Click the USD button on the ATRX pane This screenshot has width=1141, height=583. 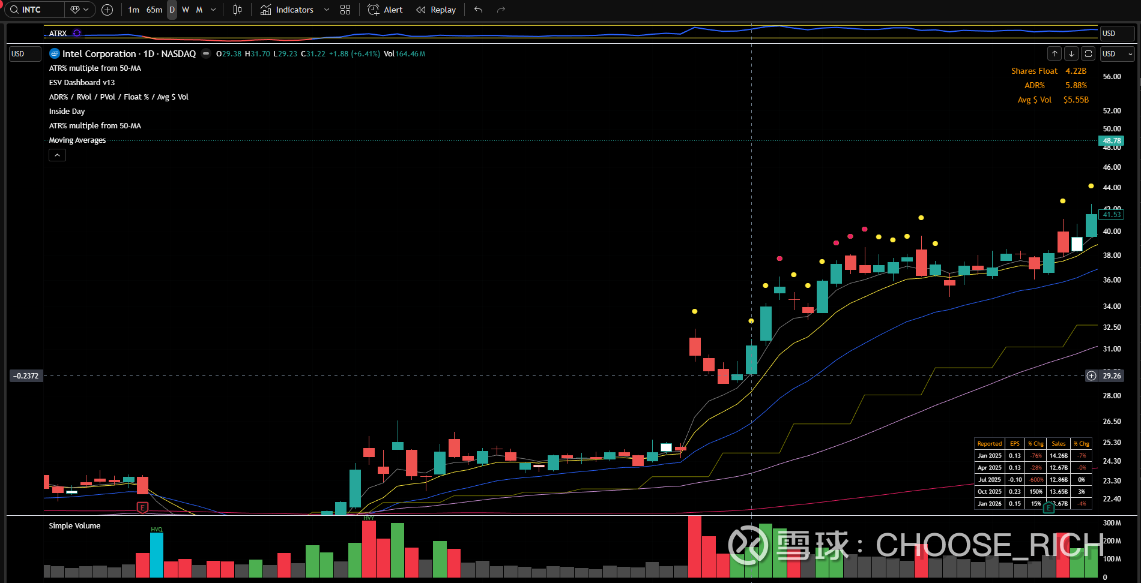tap(1117, 33)
